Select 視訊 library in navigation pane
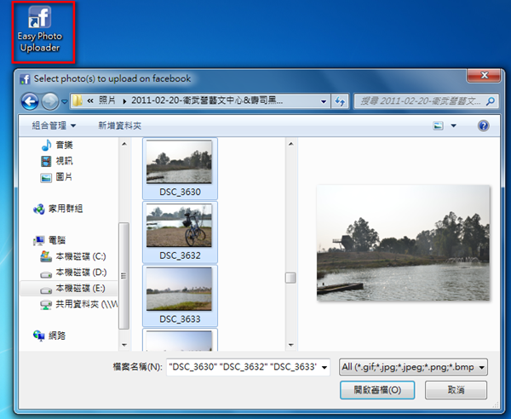The height and width of the screenshot is (419, 511). pos(57,161)
